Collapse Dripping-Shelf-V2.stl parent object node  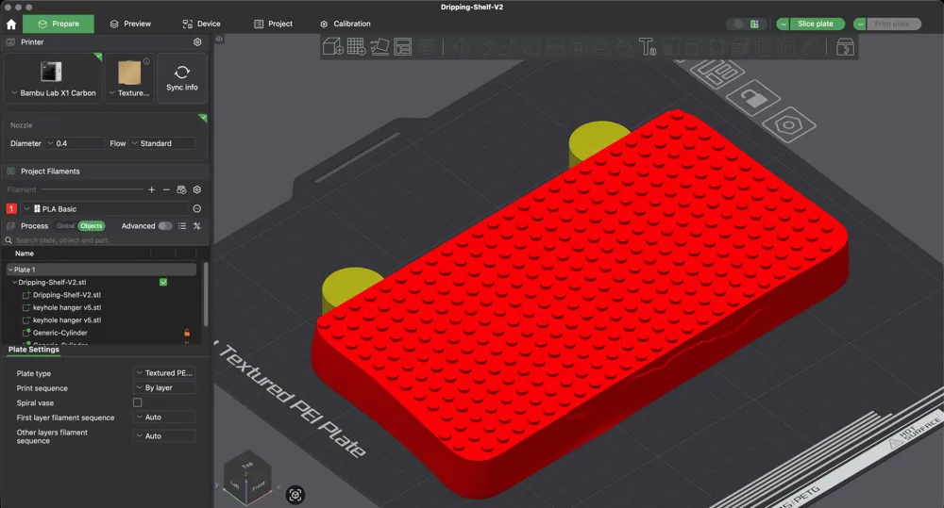pyautogui.click(x=14, y=282)
